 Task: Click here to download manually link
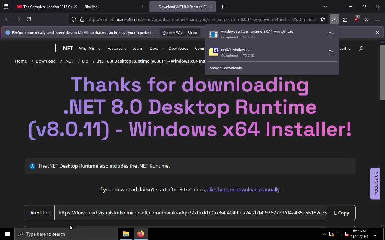(243, 190)
